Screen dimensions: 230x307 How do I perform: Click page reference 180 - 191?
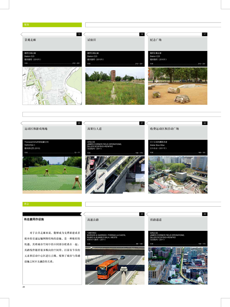coord(202,153)
